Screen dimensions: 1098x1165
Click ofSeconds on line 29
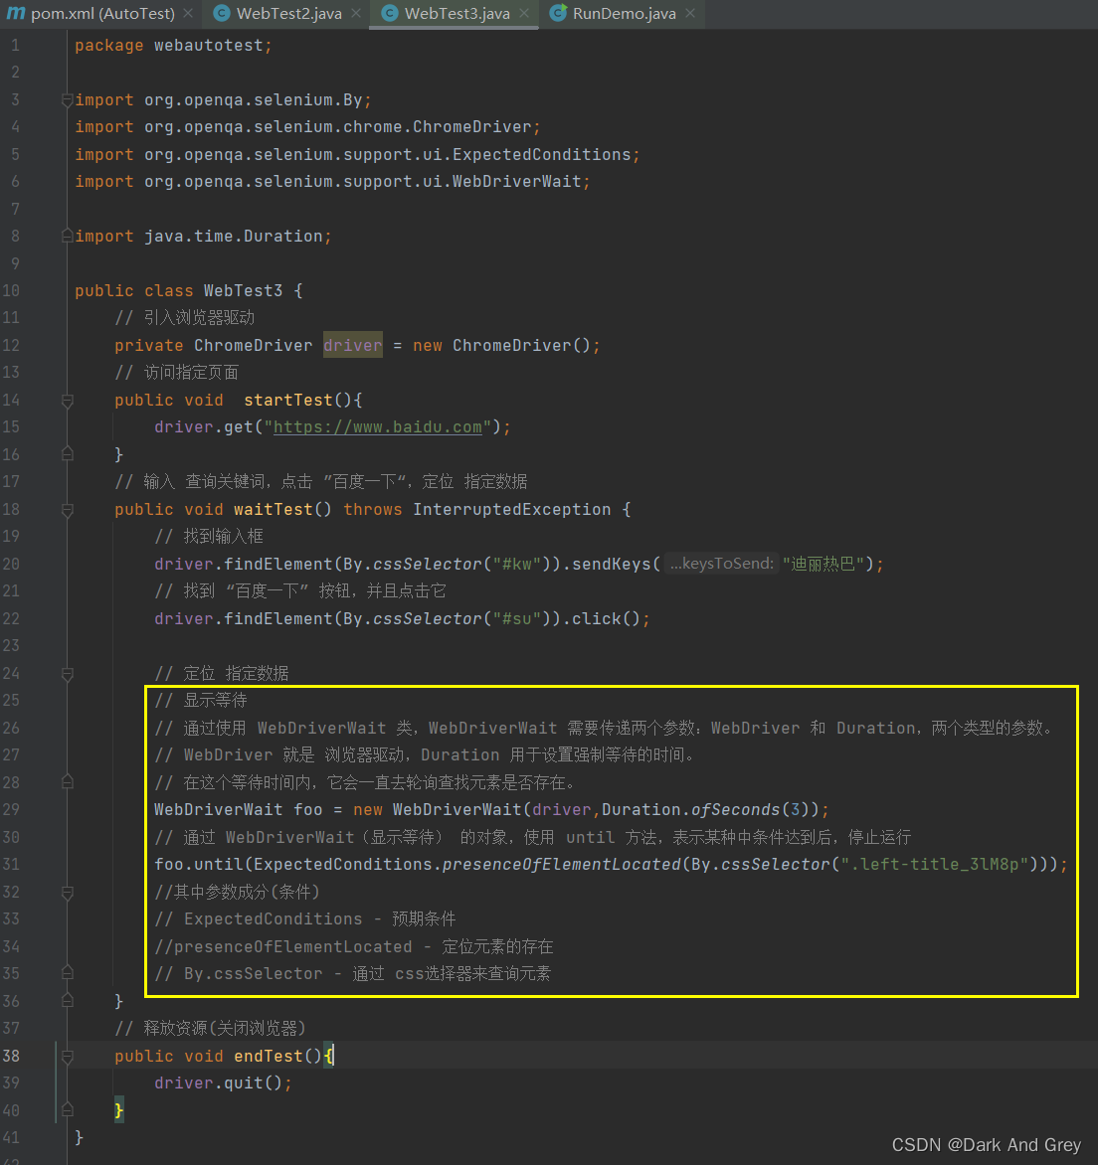coord(736,810)
